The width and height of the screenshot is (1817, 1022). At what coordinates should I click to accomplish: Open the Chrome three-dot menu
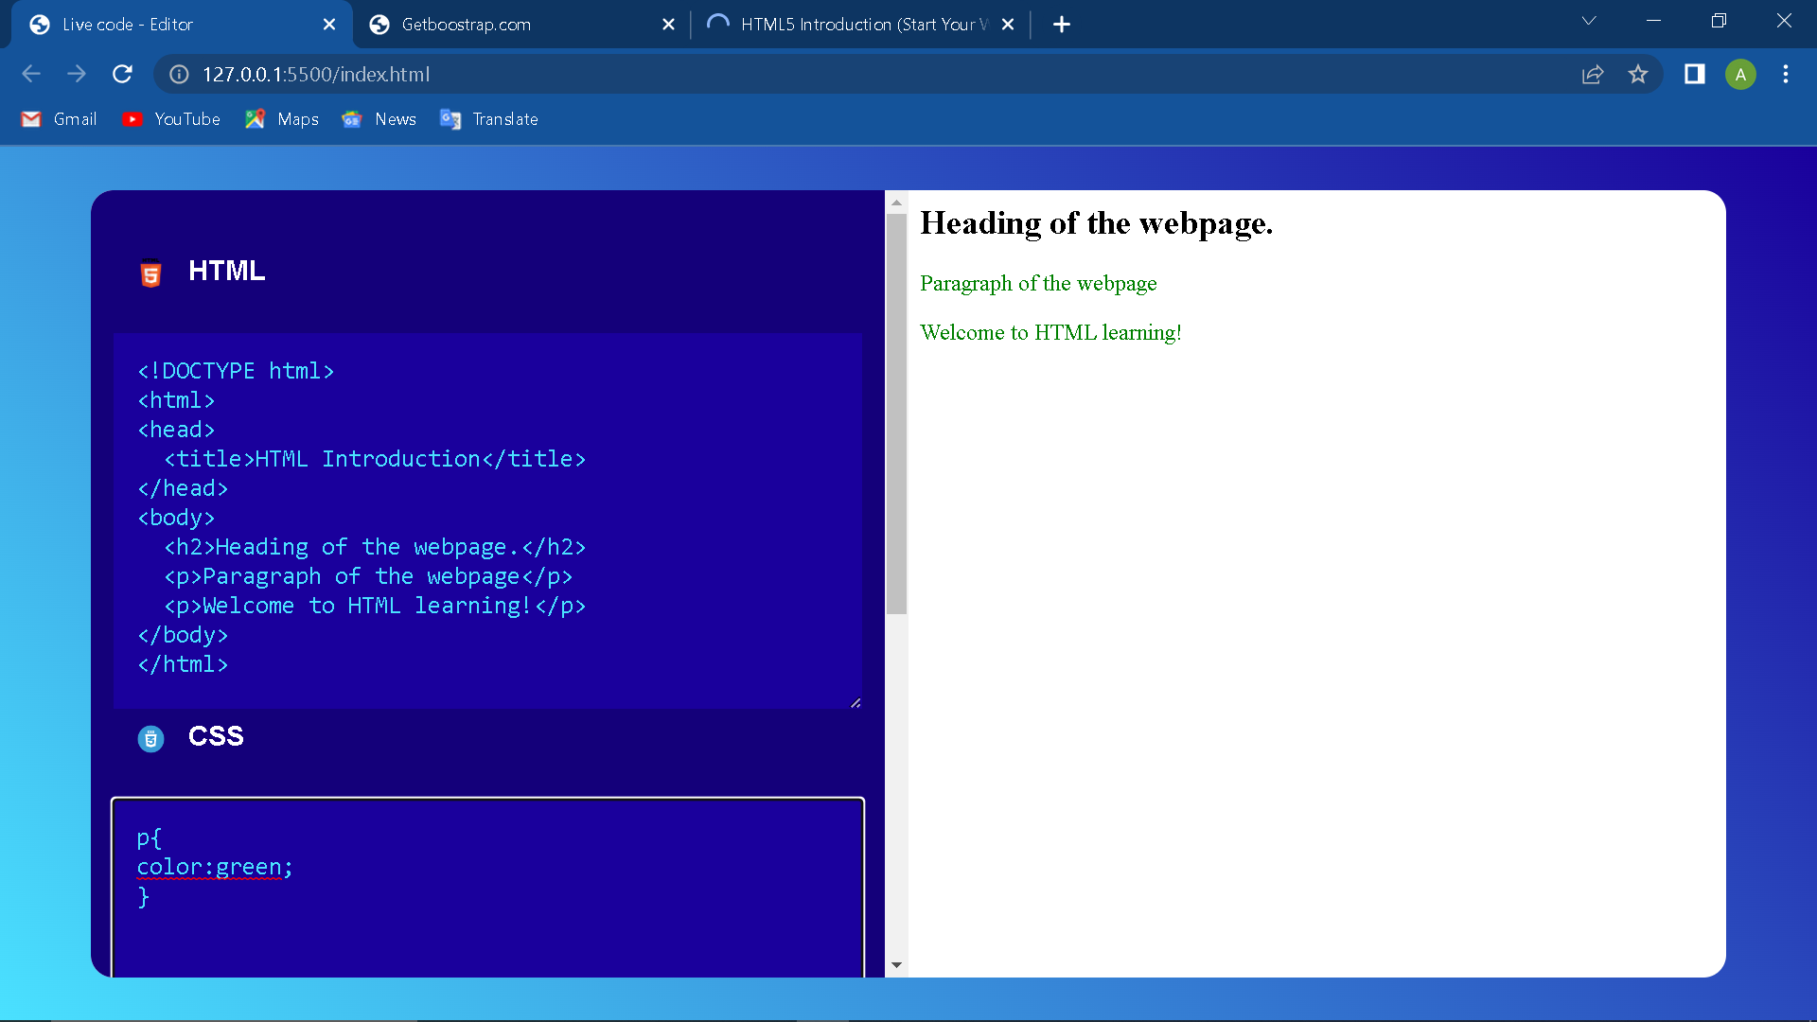[1786, 74]
